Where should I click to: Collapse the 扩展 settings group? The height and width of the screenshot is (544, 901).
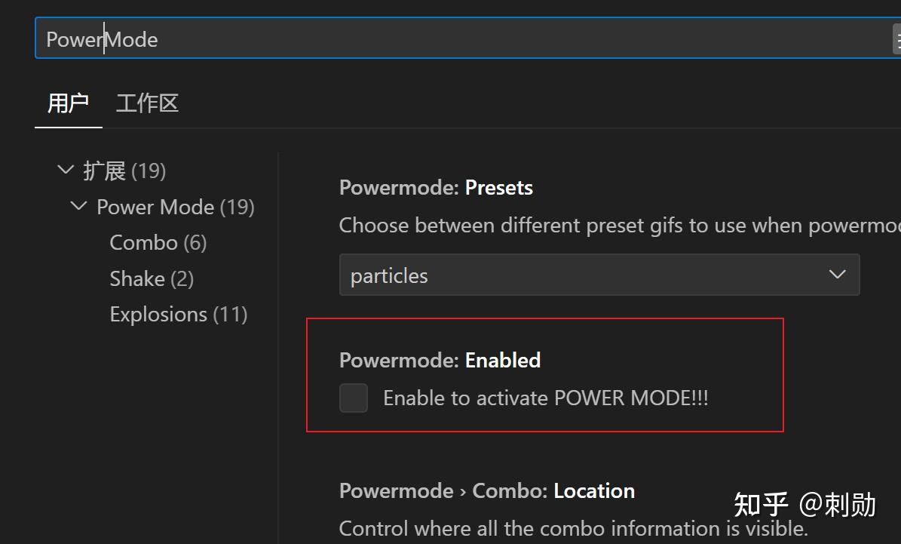point(66,170)
